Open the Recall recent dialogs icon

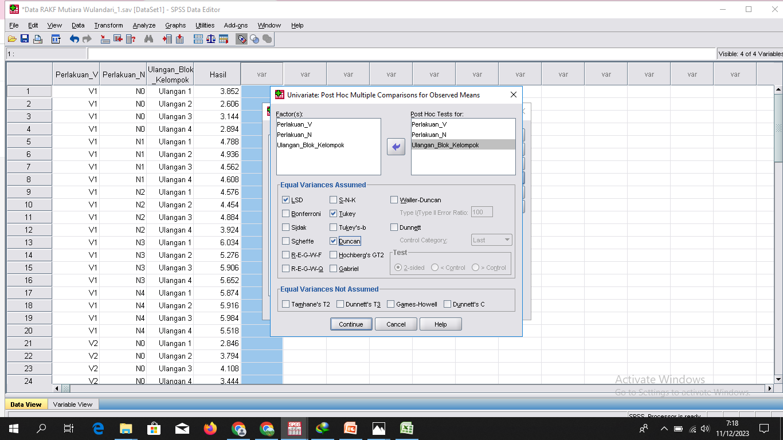tap(56, 39)
